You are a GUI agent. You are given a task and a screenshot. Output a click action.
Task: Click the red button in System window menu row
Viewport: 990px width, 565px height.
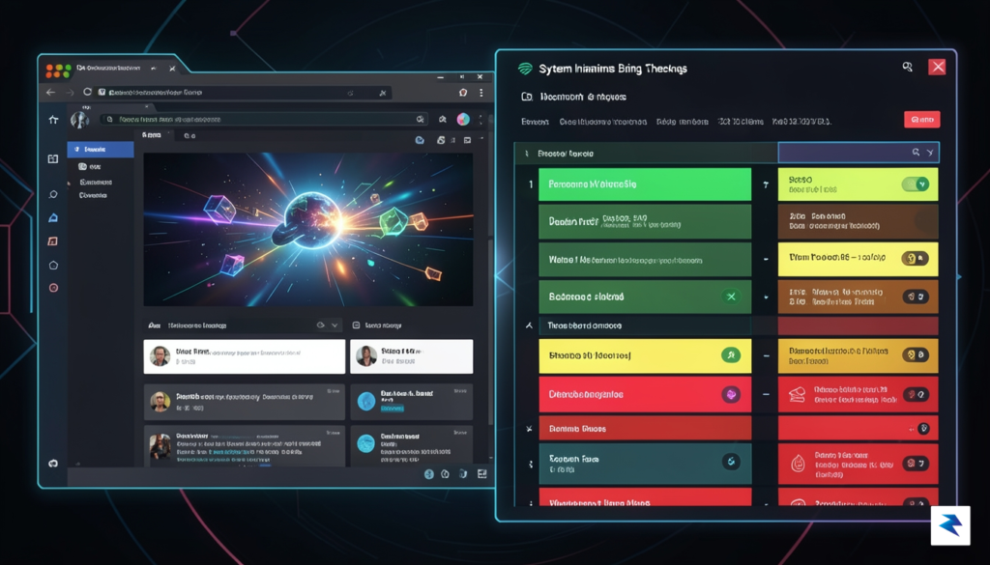[921, 120]
